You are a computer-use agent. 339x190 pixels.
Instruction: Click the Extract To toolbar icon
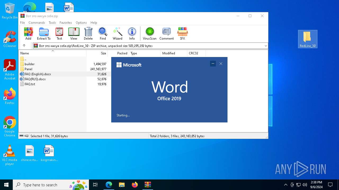click(x=44, y=34)
